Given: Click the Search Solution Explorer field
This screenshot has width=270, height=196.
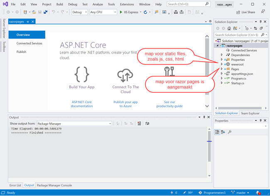Looking at the screenshot, I should pyautogui.click(x=241, y=35).
